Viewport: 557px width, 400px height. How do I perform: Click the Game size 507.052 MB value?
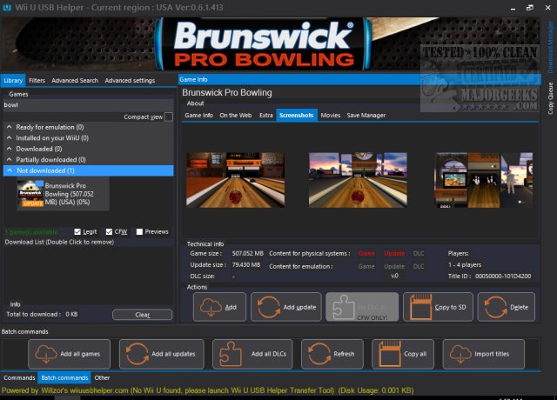coord(248,253)
